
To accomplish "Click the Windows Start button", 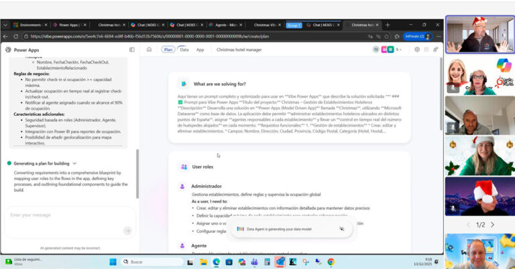I will [113, 262].
